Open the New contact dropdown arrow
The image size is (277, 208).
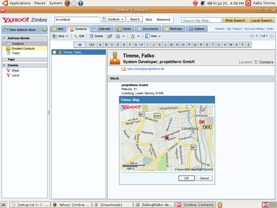67,36
